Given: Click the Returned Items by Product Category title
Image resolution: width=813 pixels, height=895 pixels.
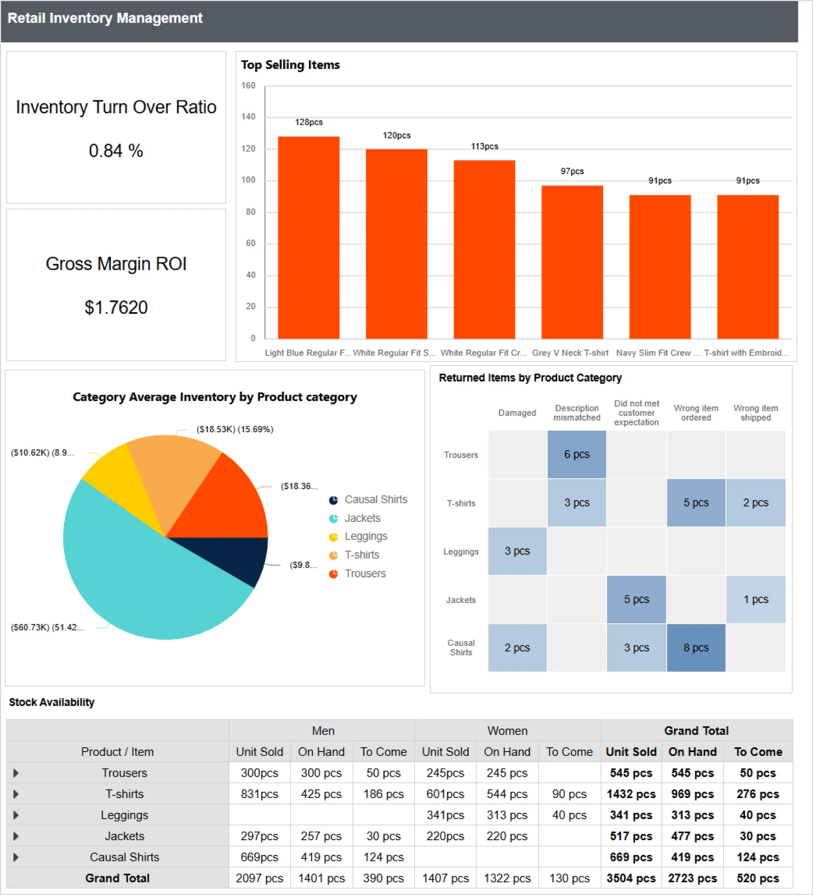Looking at the screenshot, I should (x=530, y=378).
